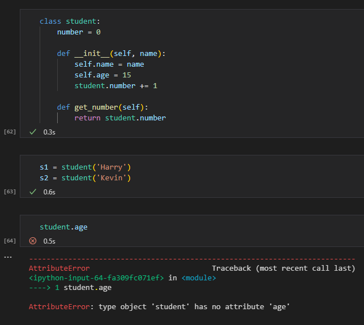Click the line s2 = student('Kevin')
364x325 pixels.
pos(85,178)
